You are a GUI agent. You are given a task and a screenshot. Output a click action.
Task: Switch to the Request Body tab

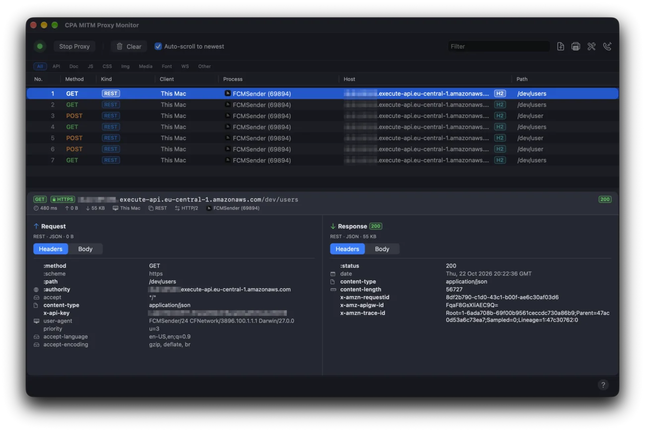coord(85,249)
